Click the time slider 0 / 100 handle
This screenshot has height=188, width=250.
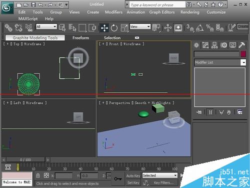[x=25, y=160]
